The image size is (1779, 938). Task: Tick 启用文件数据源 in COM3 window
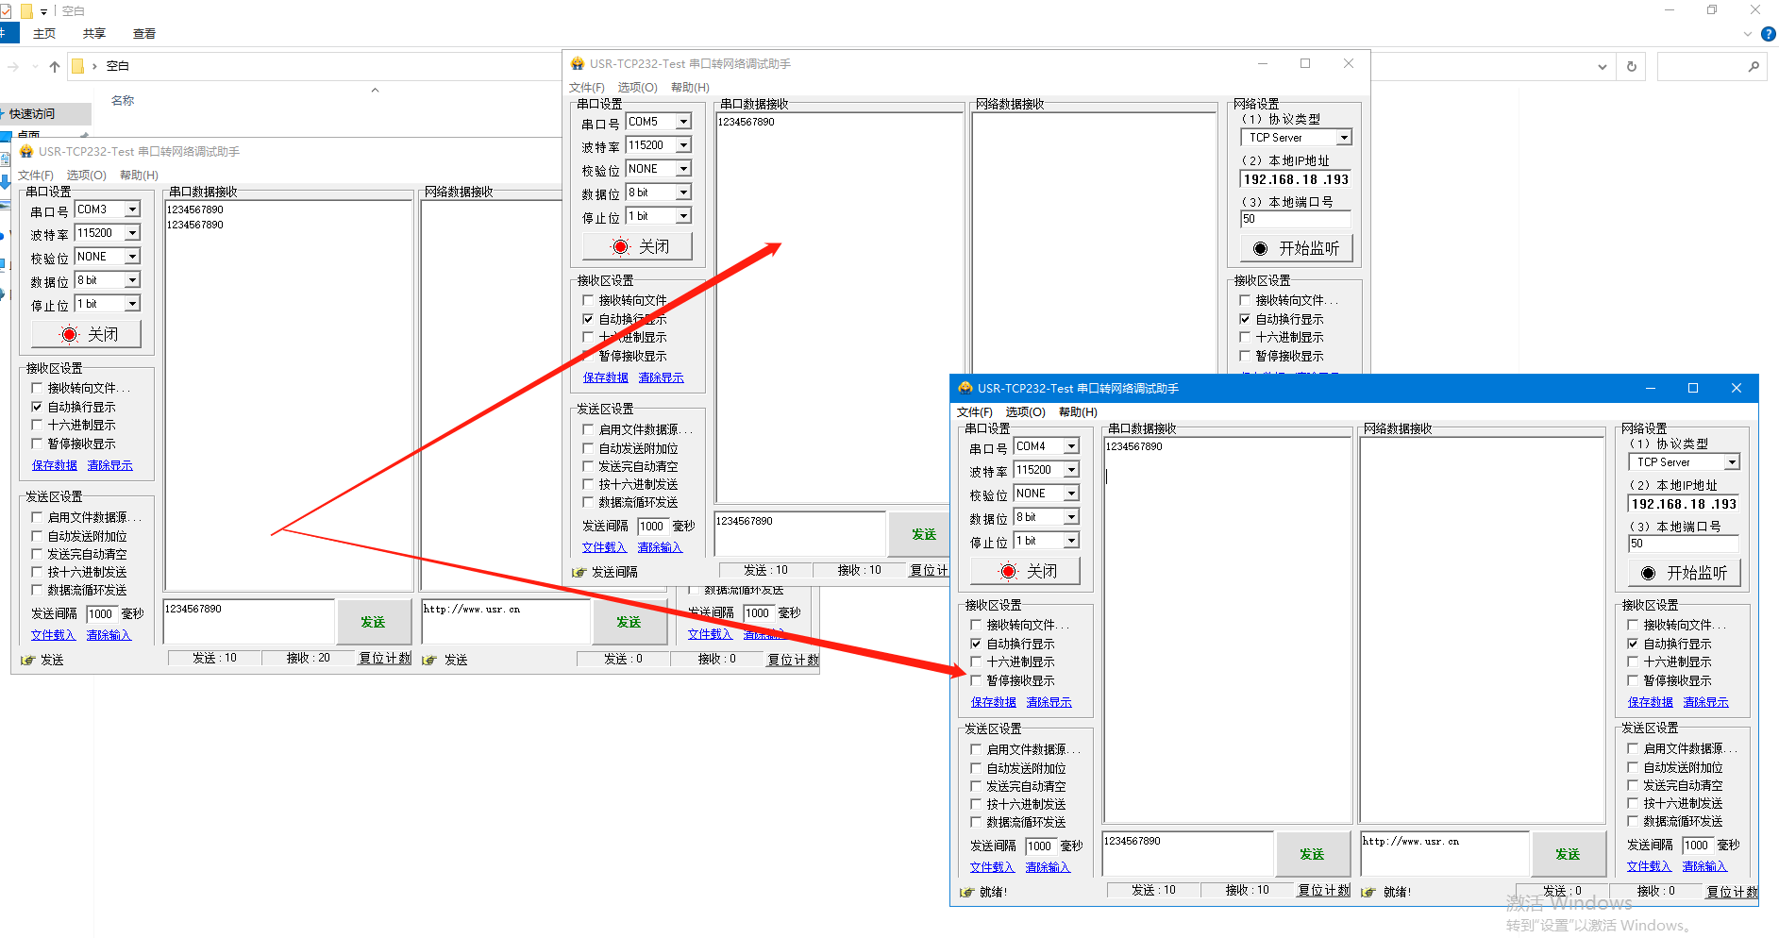coord(38,517)
